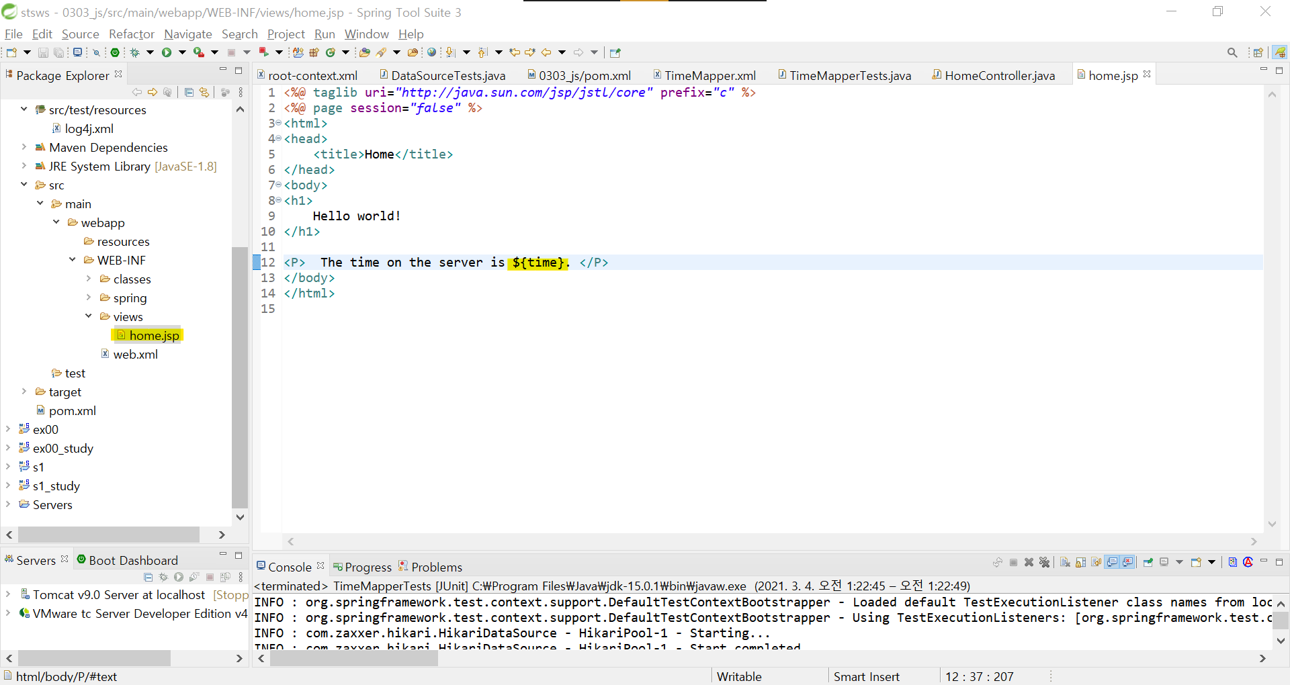Screen dimensions: 1290x685
Task: Toggle word wrap in the Console
Action: pos(1096,563)
